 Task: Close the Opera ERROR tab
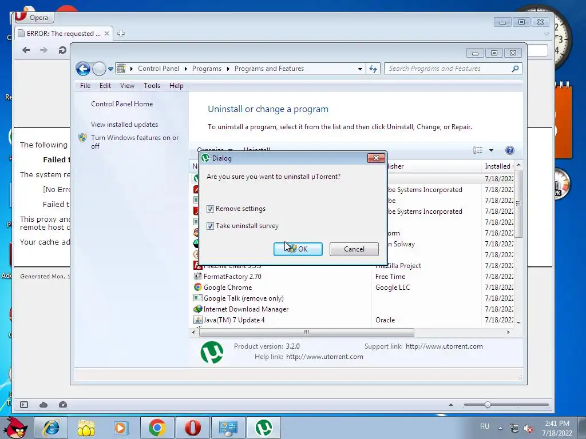[x=106, y=34]
